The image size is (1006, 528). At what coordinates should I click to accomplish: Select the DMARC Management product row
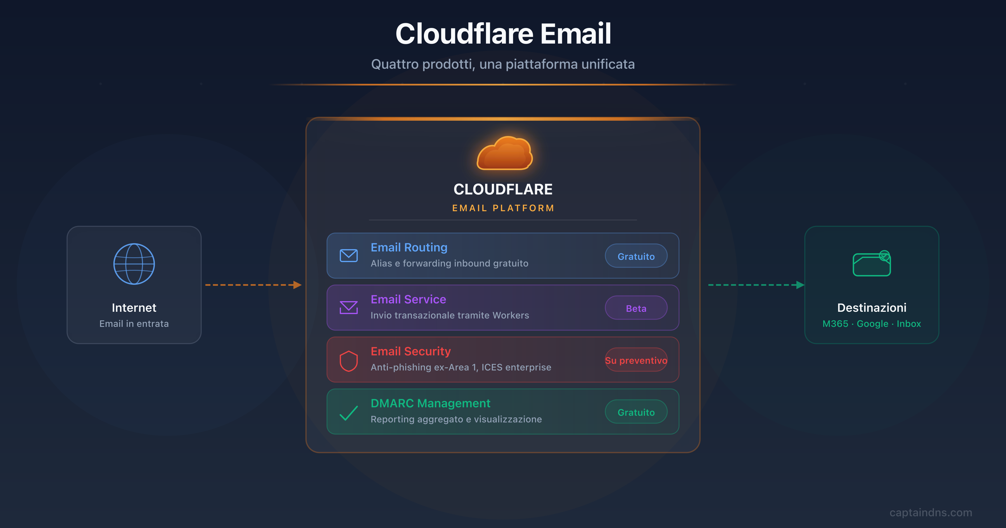coord(503,411)
